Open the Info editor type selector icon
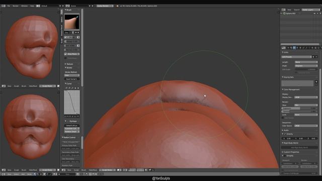Screen dimensions: 322x181 (4, 6)
